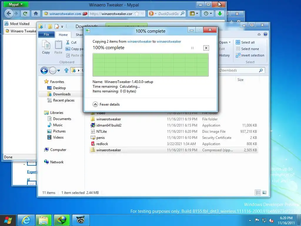Screen dimensions: 301x226
Task: Minimize the Explorer ribbon chevron
Action: [259, 34]
